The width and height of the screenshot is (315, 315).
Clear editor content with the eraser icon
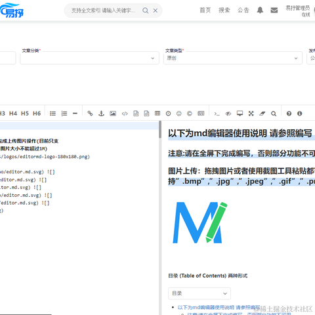tap(262, 114)
